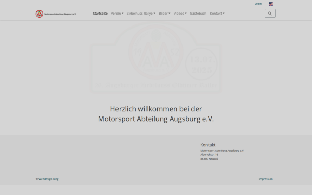312x195 pixels.
Task: Expand the Zirbelnuss Rallye dropdown menu
Action: (x=141, y=14)
